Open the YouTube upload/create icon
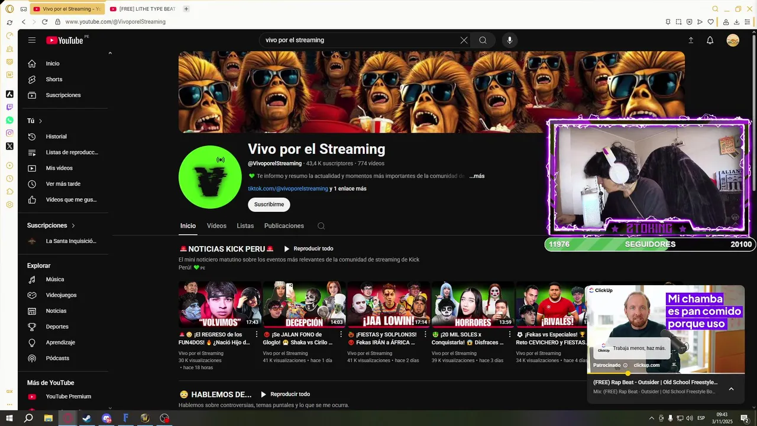The width and height of the screenshot is (757, 426). pyautogui.click(x=691, y=40)
